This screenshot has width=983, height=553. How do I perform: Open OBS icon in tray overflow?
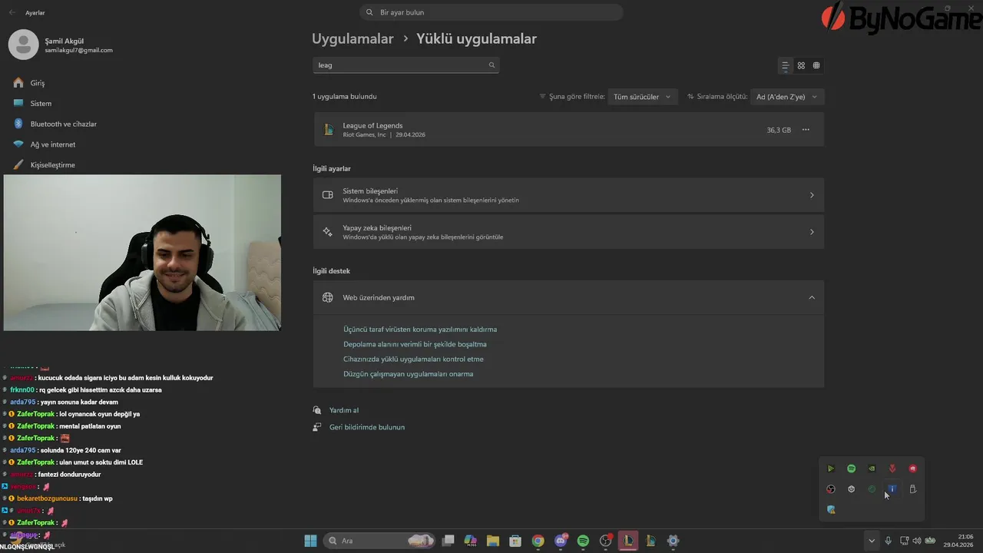pos(830,489)
